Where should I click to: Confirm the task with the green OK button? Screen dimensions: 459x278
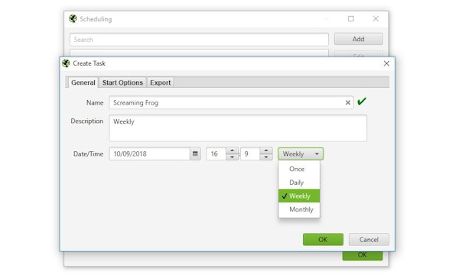(x=323, y=239)
